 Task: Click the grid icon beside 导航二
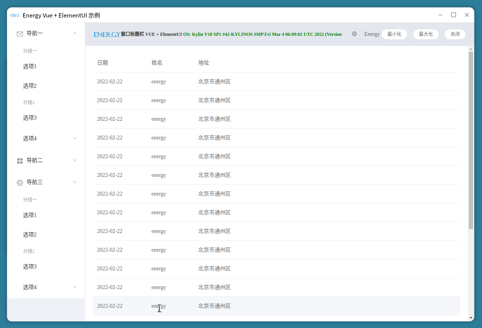20,161
